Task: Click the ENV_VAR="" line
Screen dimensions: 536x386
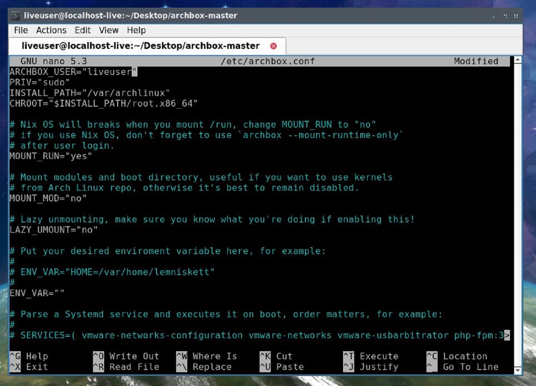Action: coord(37,293)
